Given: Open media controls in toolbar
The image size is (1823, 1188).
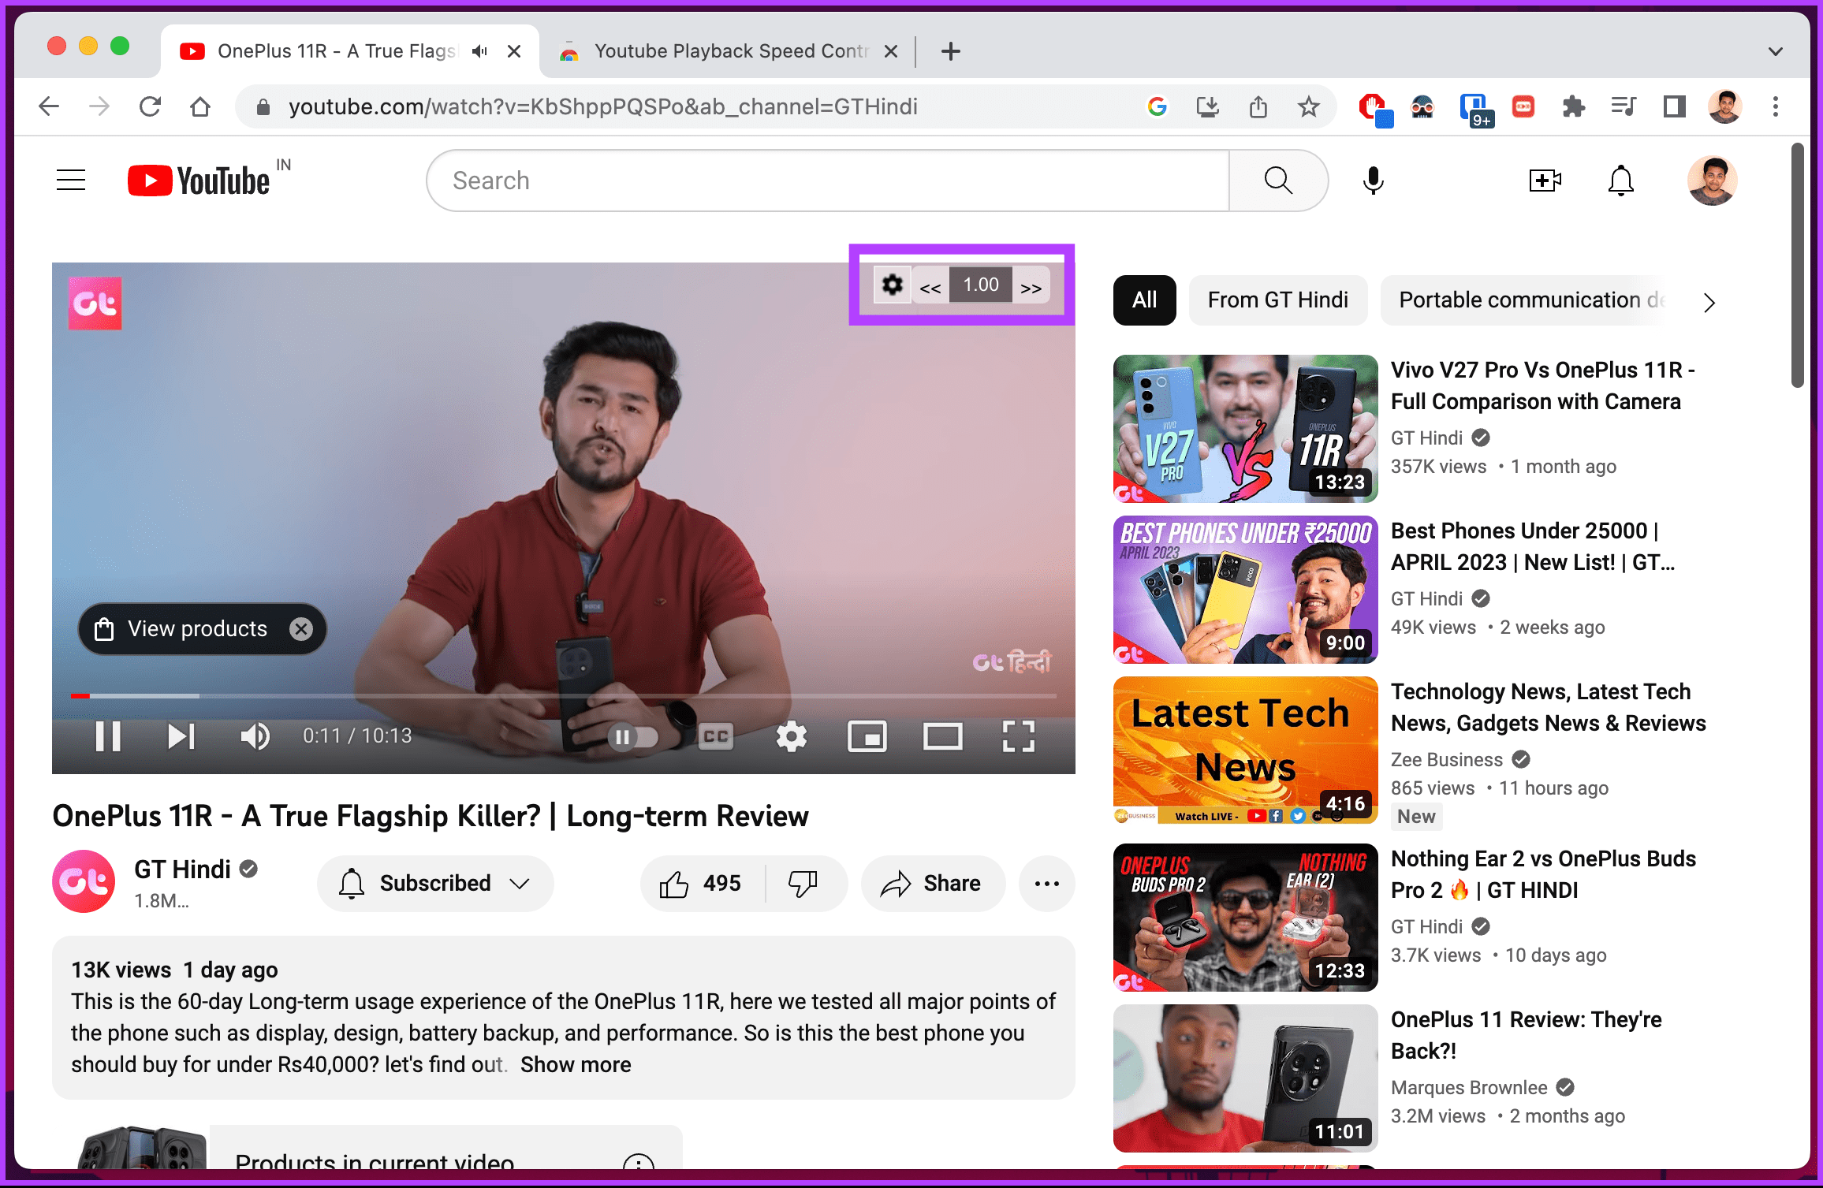Looking at the screenshot, I should click(1624, 106).
